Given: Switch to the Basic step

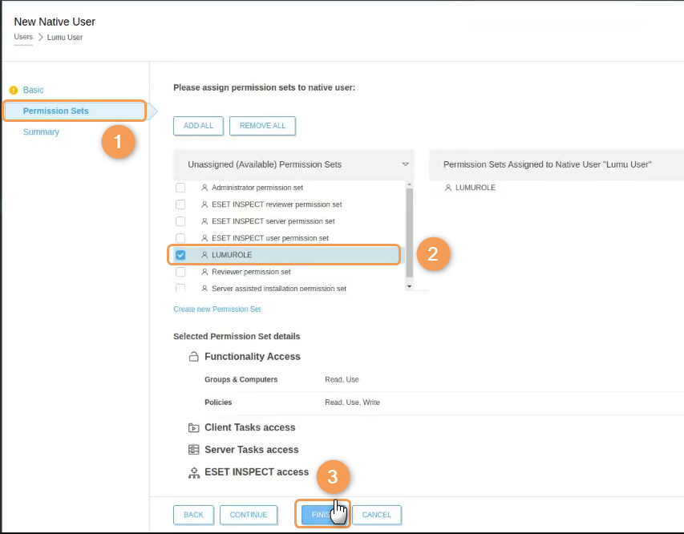Looking at the screenshot, I should click(34, 91).
